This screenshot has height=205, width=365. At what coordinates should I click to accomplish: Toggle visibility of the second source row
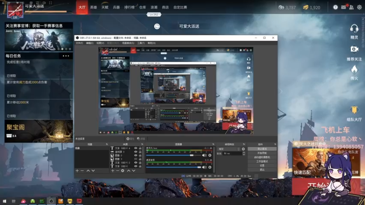pos(136,152)
